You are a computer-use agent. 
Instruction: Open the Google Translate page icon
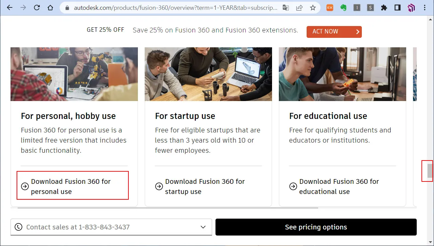[x=286, y=7]
